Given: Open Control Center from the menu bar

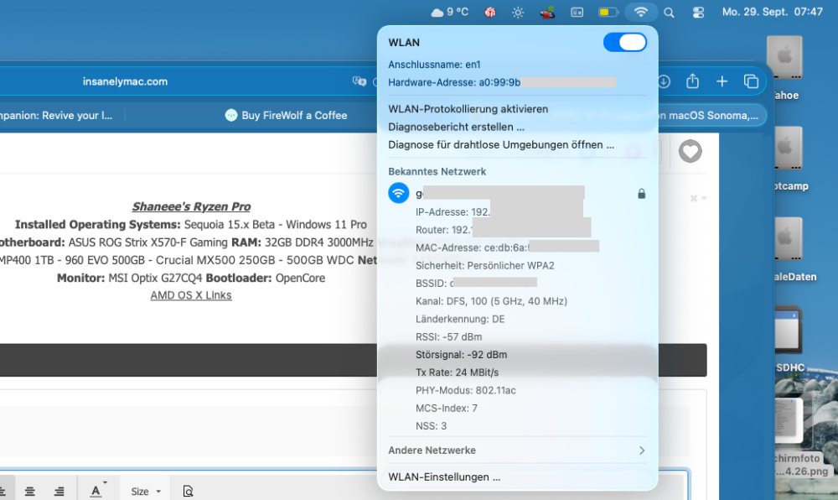Looking at the screenshot, I should coord(698,13).
